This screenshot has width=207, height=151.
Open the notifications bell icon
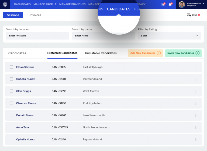click(170, 4)
